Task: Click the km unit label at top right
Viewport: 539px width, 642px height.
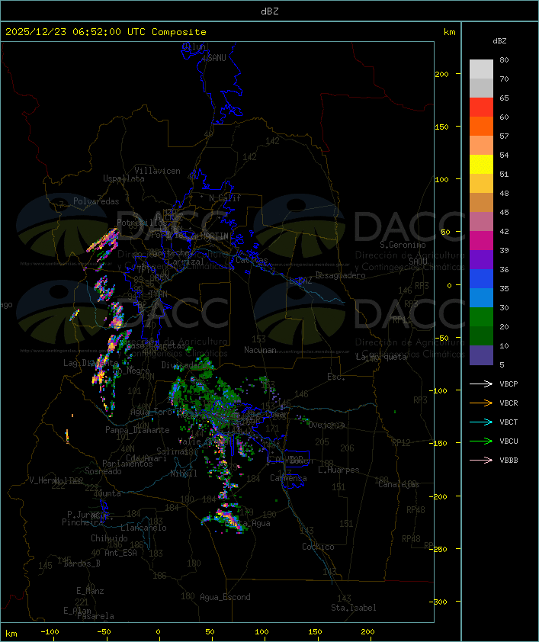Action: 449,32
